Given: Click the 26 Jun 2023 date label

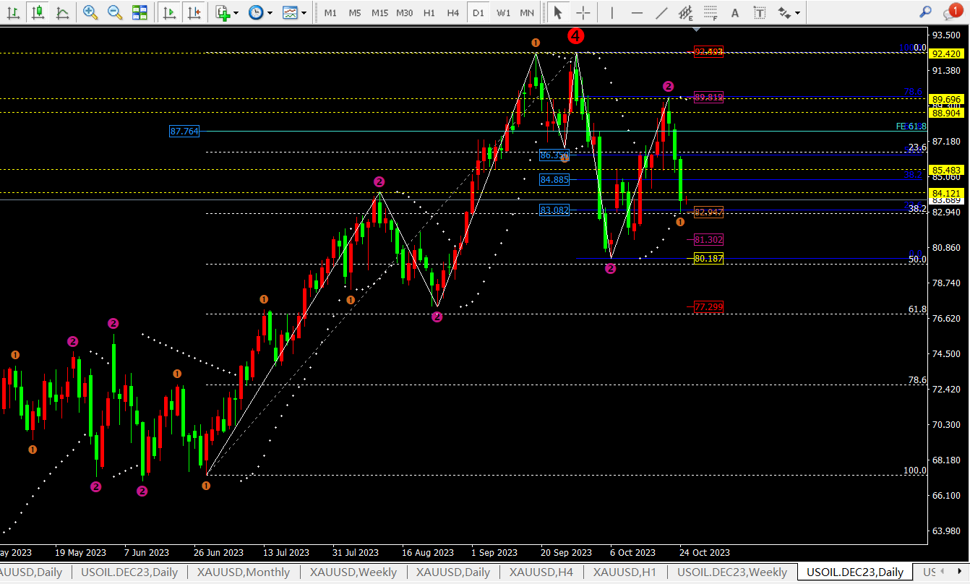Looking at the screenshot, I should point(218,553).
